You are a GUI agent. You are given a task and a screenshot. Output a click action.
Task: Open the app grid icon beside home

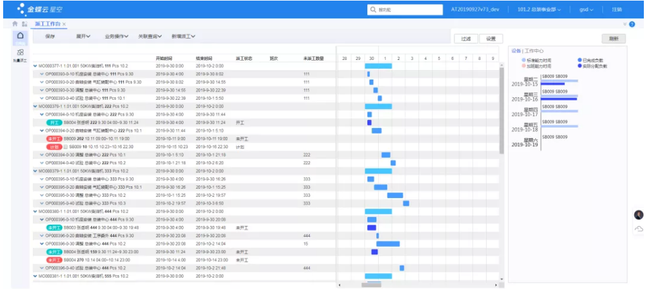(x=25, y=24)
